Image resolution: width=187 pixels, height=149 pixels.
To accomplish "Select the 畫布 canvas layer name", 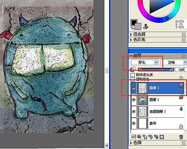I will tap(153, 123).
